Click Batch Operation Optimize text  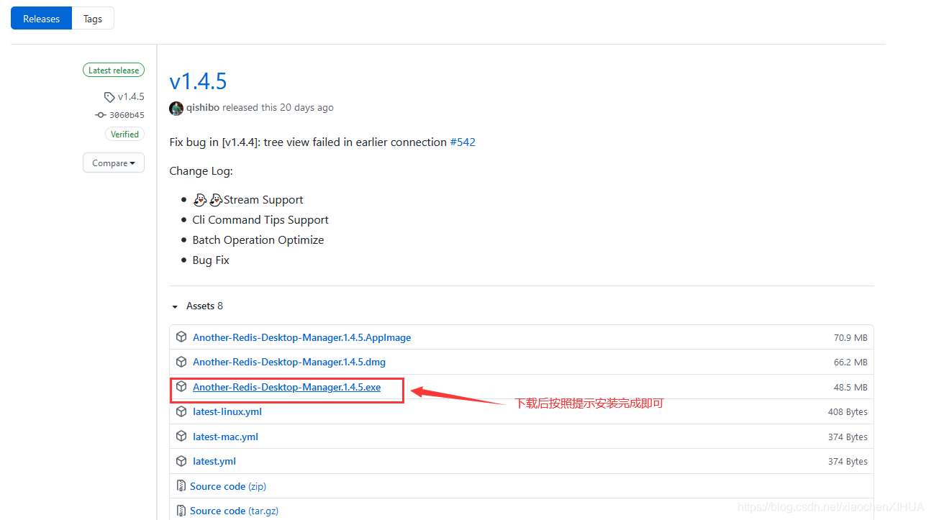pos(258,240)
